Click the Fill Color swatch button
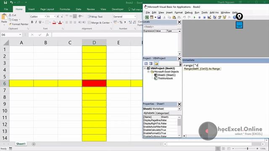This screenshot has width=269, height=151. click(54, 22)
